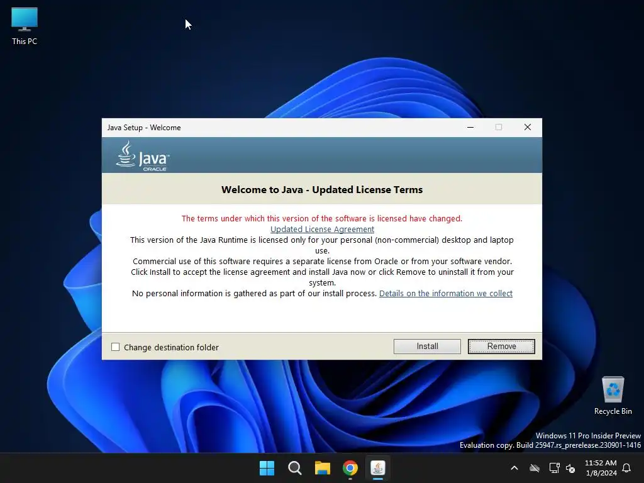Open the Updated License Agreement link

point(322,229)
